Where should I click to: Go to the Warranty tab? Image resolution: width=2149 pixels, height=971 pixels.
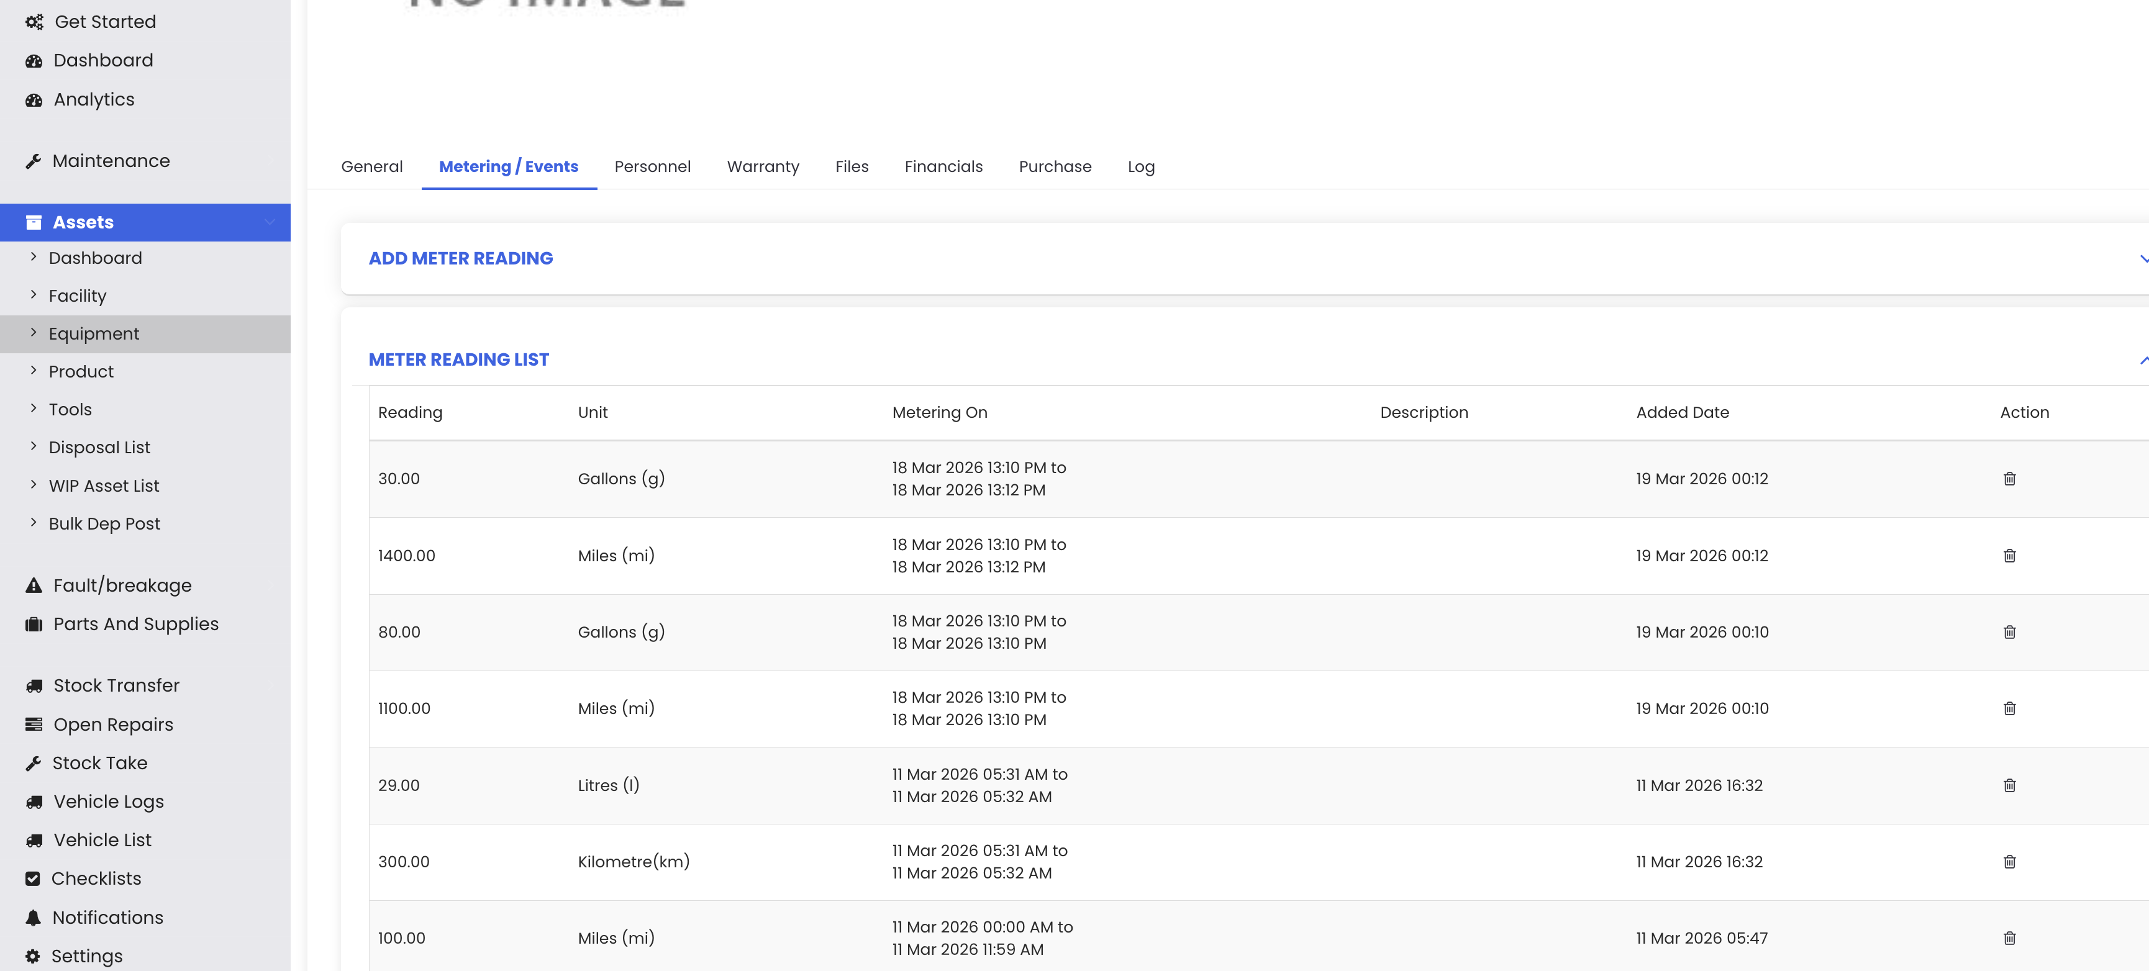tap(763, 167)
